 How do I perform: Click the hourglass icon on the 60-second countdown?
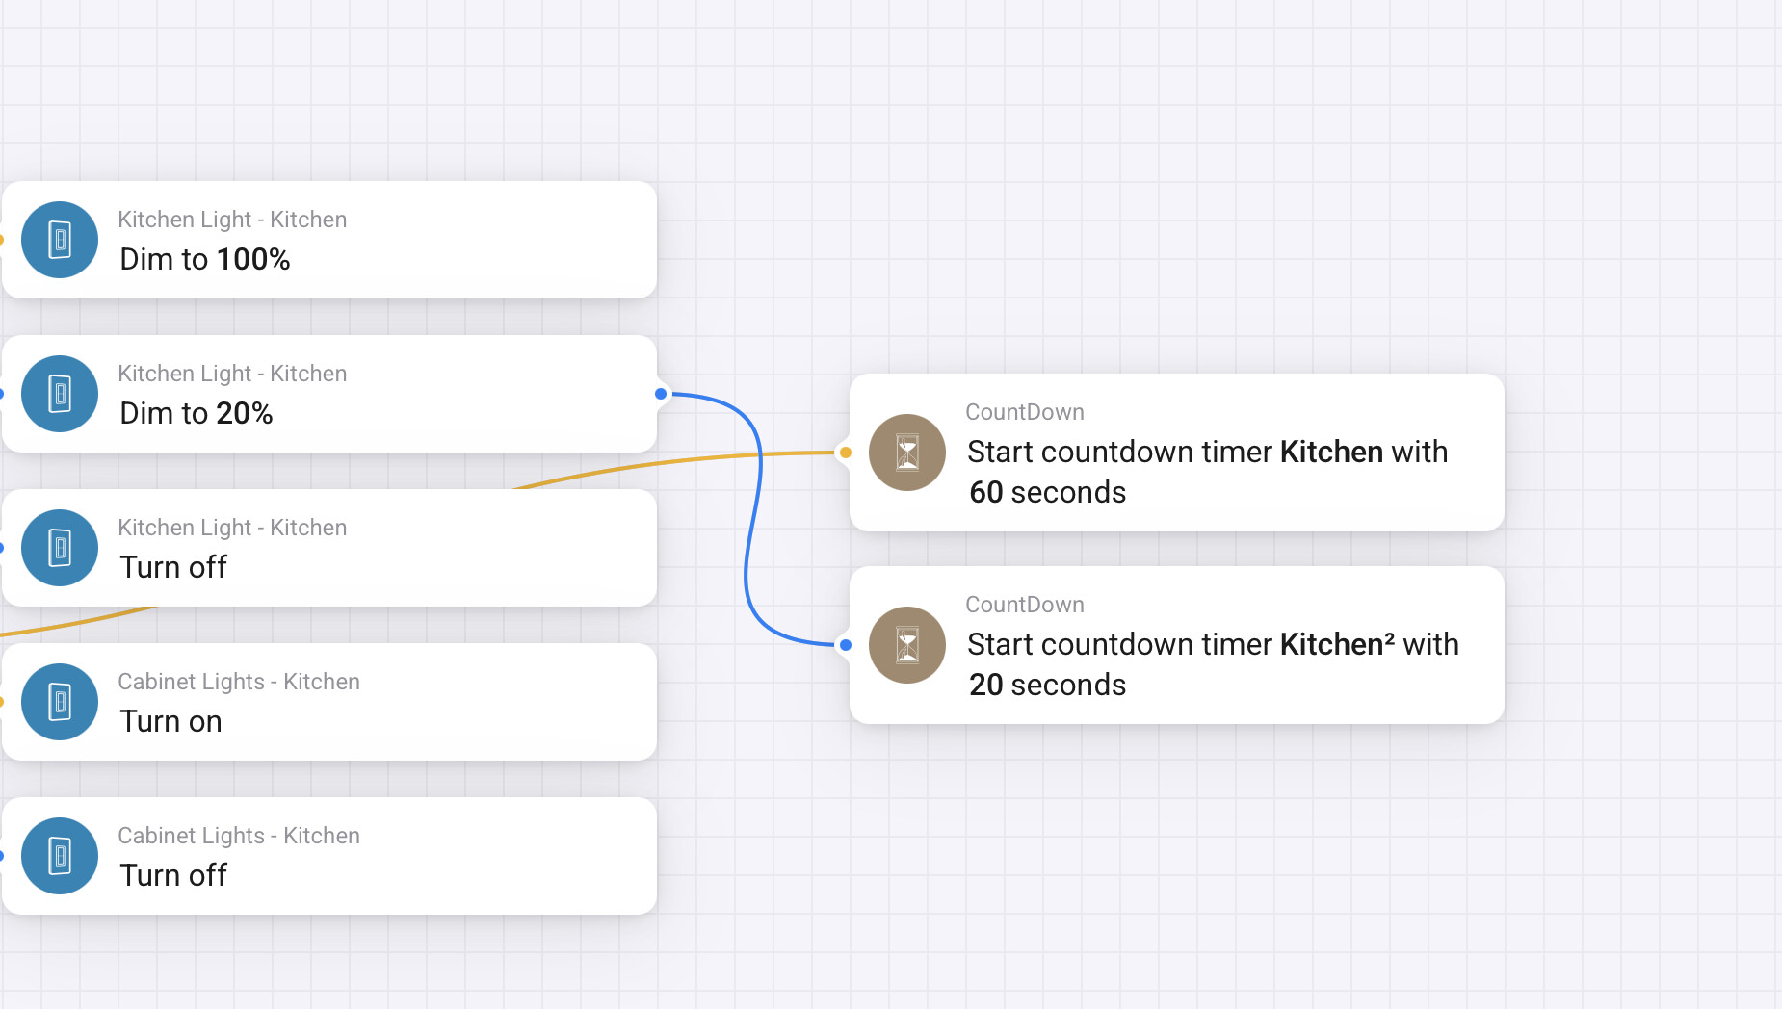[x=907, y=453]
